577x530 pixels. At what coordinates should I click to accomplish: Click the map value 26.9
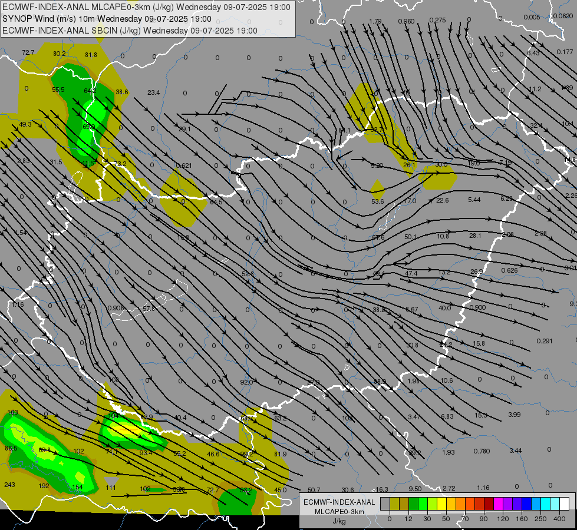476,272
